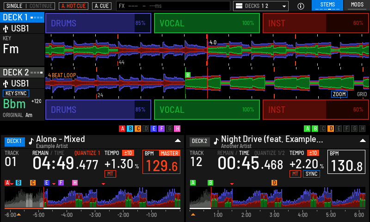Image resolution: width=370 pixels, height=222 pixels.
Task: Trigger Deck 1 hot cue F pad
Action: [161, 129]
